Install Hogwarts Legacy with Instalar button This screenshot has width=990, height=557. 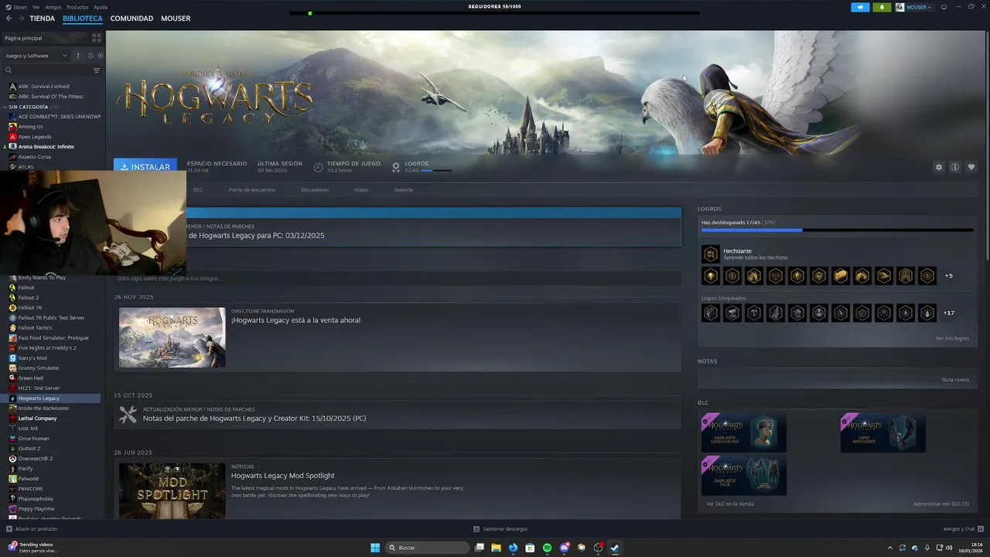[145, 166]
